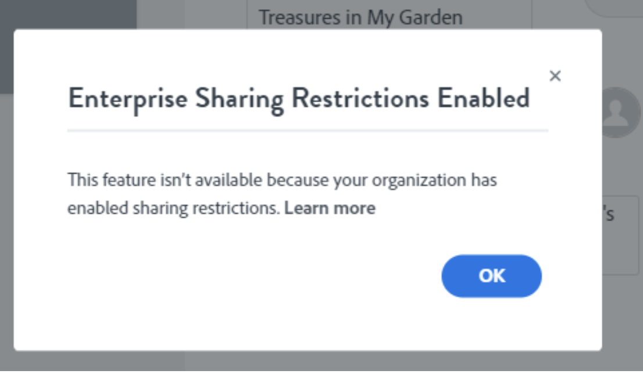Click the rounded button in top-right corner
Screen dimensions: 643x374
pyautogui.click(x=615, y=8)
